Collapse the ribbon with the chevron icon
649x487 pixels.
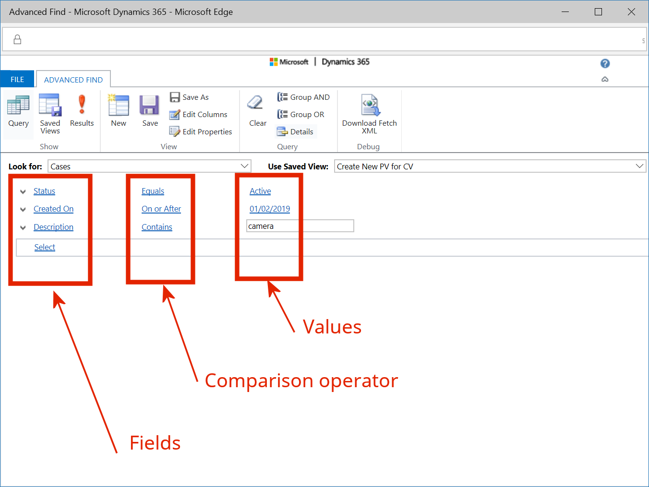click(x=605, y=79)
